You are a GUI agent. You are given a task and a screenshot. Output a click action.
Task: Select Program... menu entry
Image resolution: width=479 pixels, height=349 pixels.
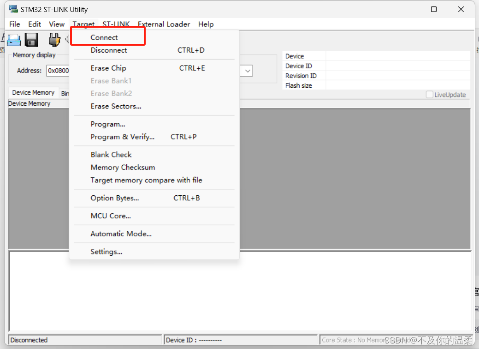[x=154, y=124]
